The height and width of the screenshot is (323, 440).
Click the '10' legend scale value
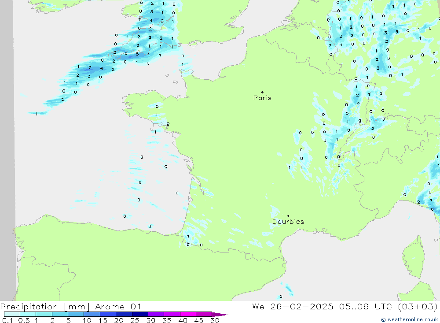tap(87, 320)
